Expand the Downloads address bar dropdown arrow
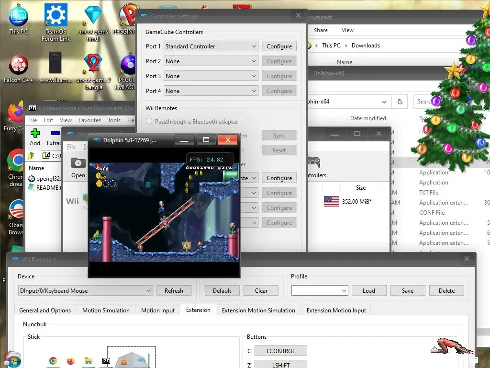Screen dimensions: 490x368 tap(384, 102)
